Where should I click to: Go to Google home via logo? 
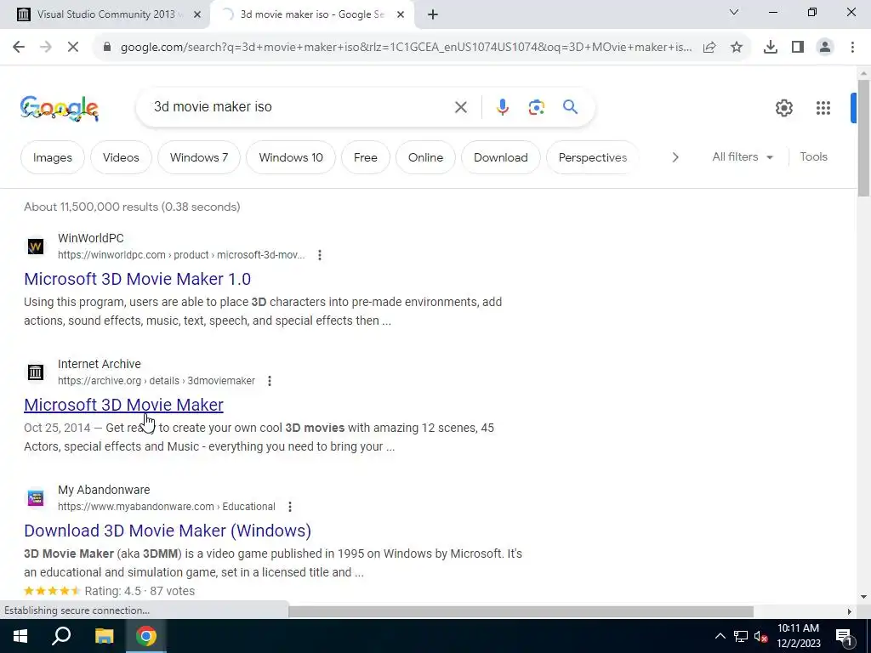coord(60,108)
